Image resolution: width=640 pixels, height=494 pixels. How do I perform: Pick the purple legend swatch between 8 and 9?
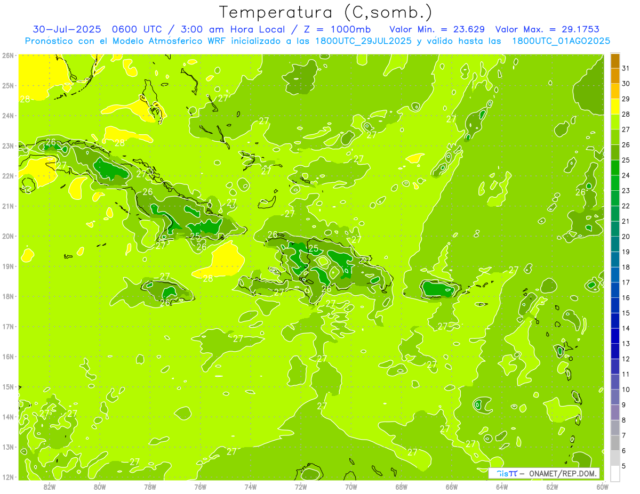pyautogui.click(x=615, y=412)
